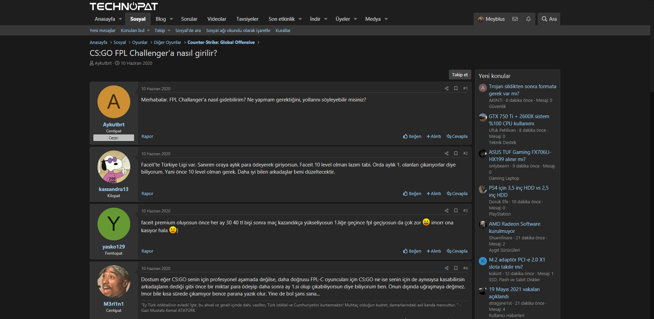Like post #1 with Beğen
This screenshot has width=654, height=319.
coord(412,137)
